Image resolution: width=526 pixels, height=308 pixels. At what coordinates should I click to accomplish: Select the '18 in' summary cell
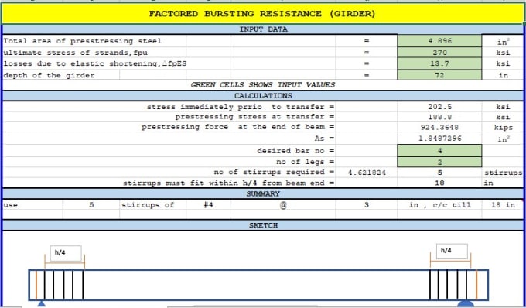coord(503,204)
